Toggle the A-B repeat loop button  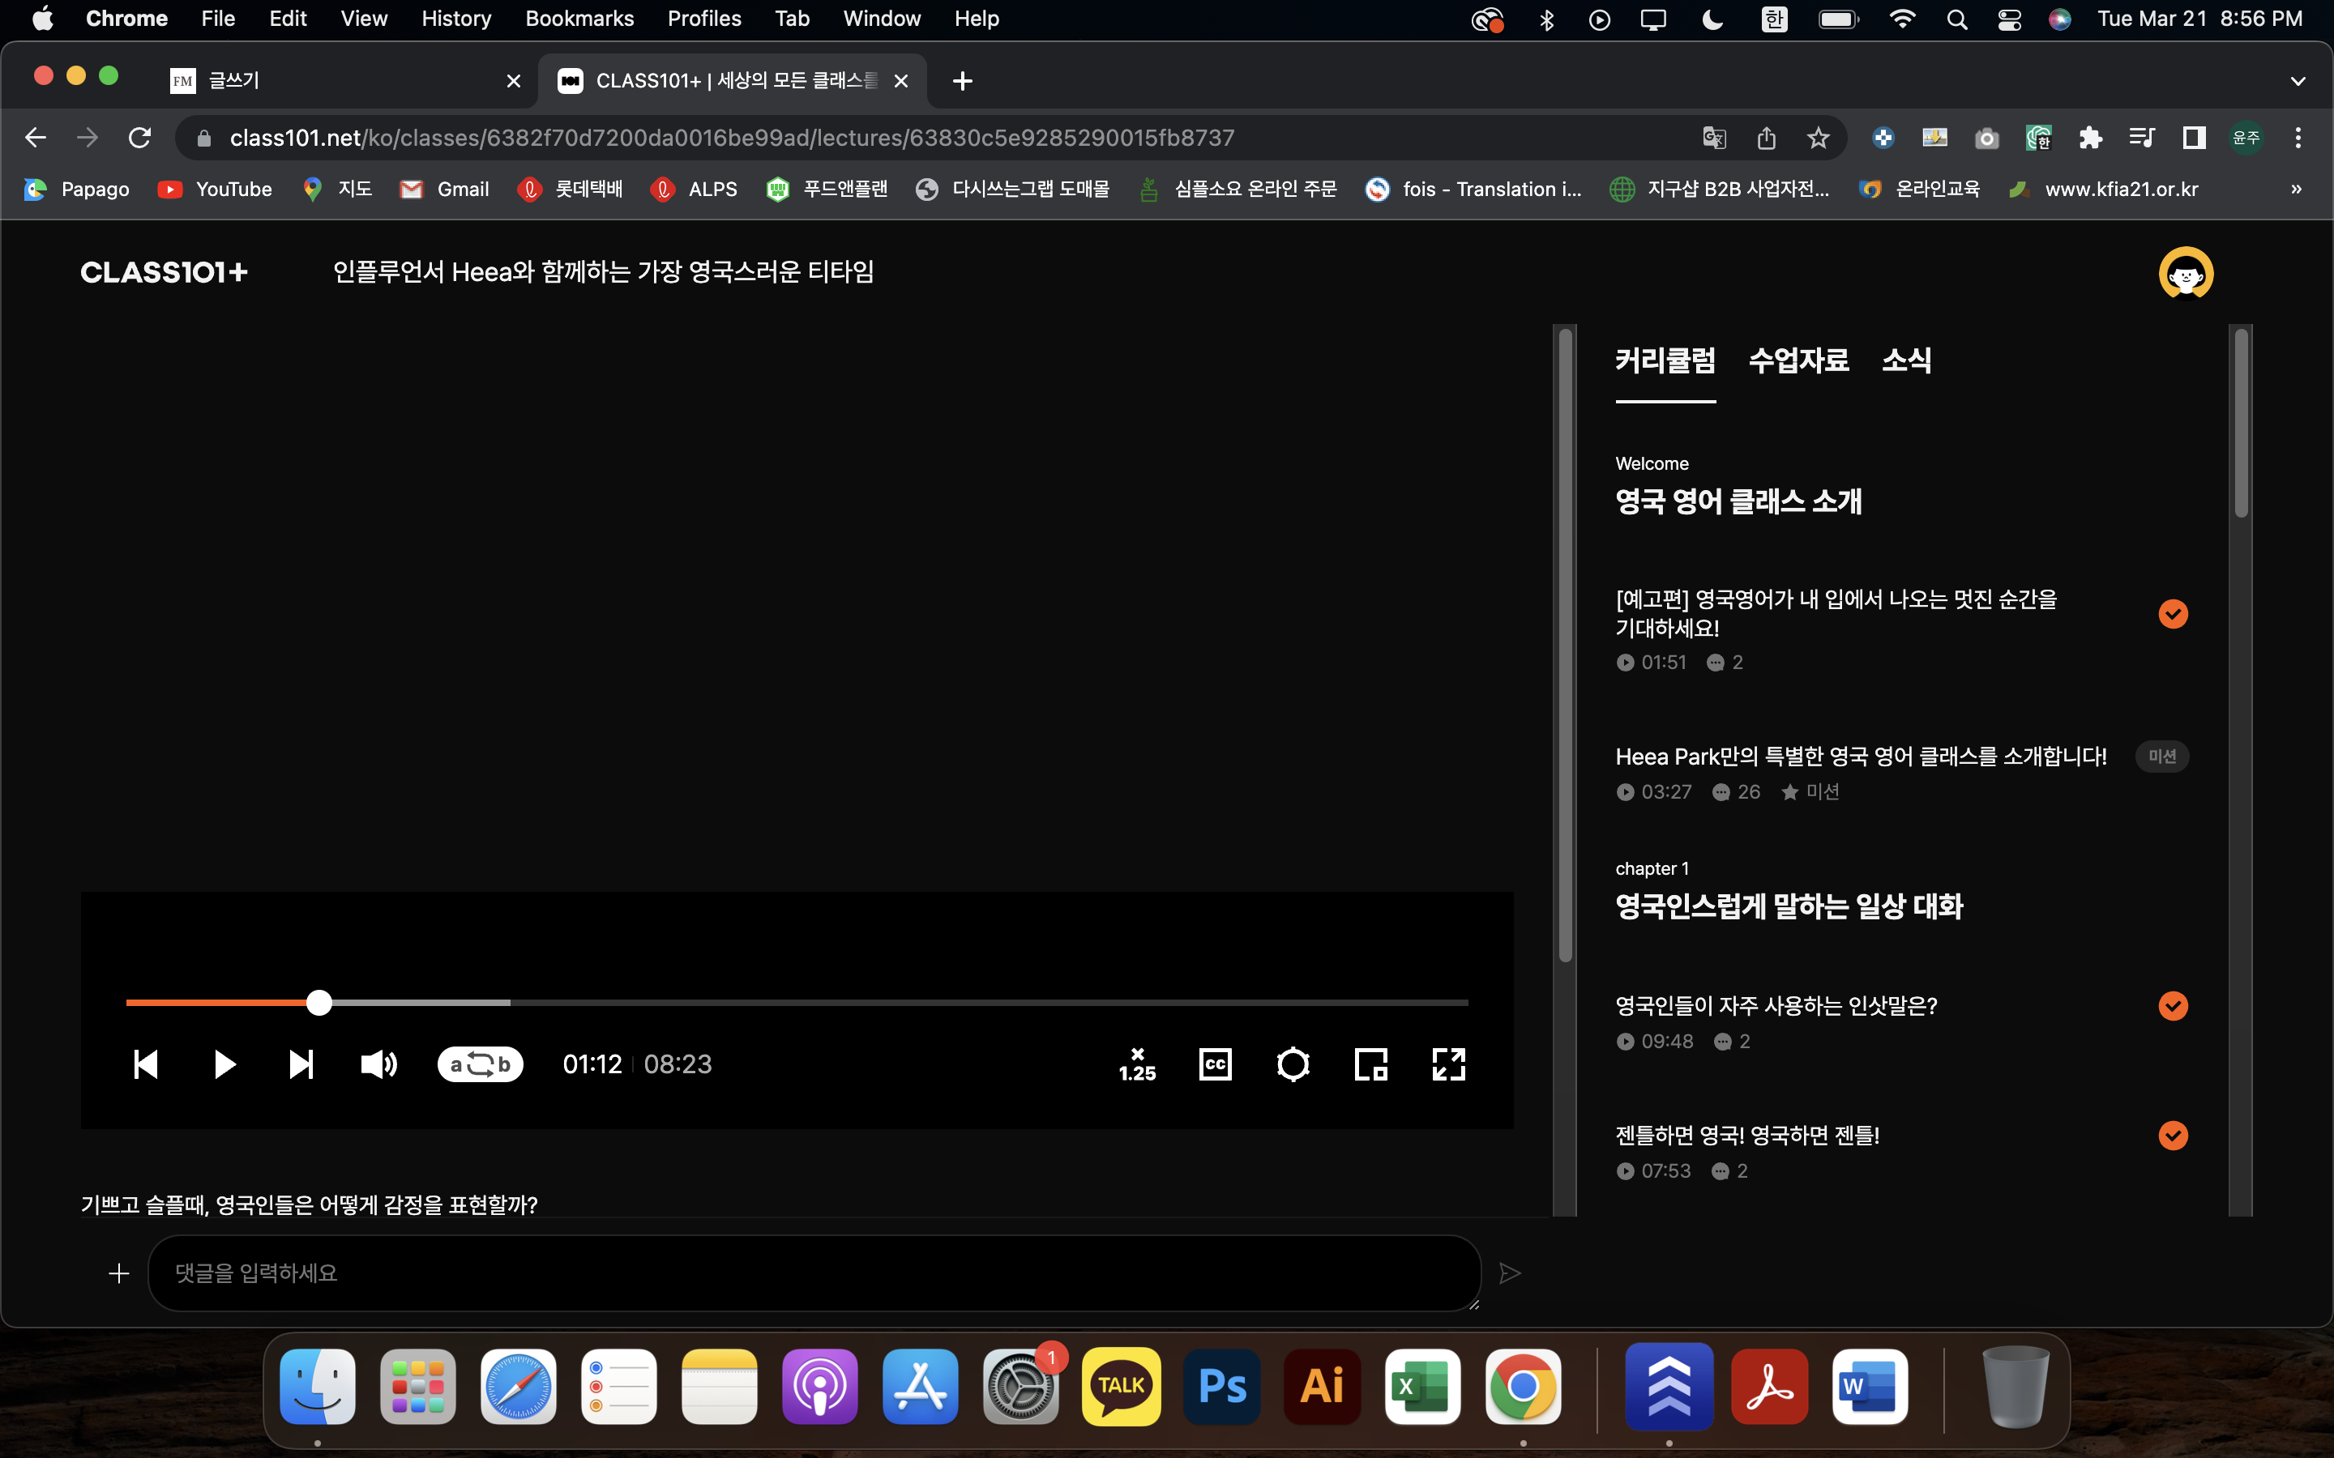click(479, 1064)
